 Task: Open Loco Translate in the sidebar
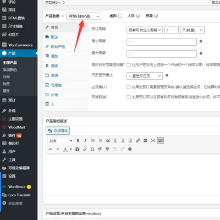click(19, 195)
